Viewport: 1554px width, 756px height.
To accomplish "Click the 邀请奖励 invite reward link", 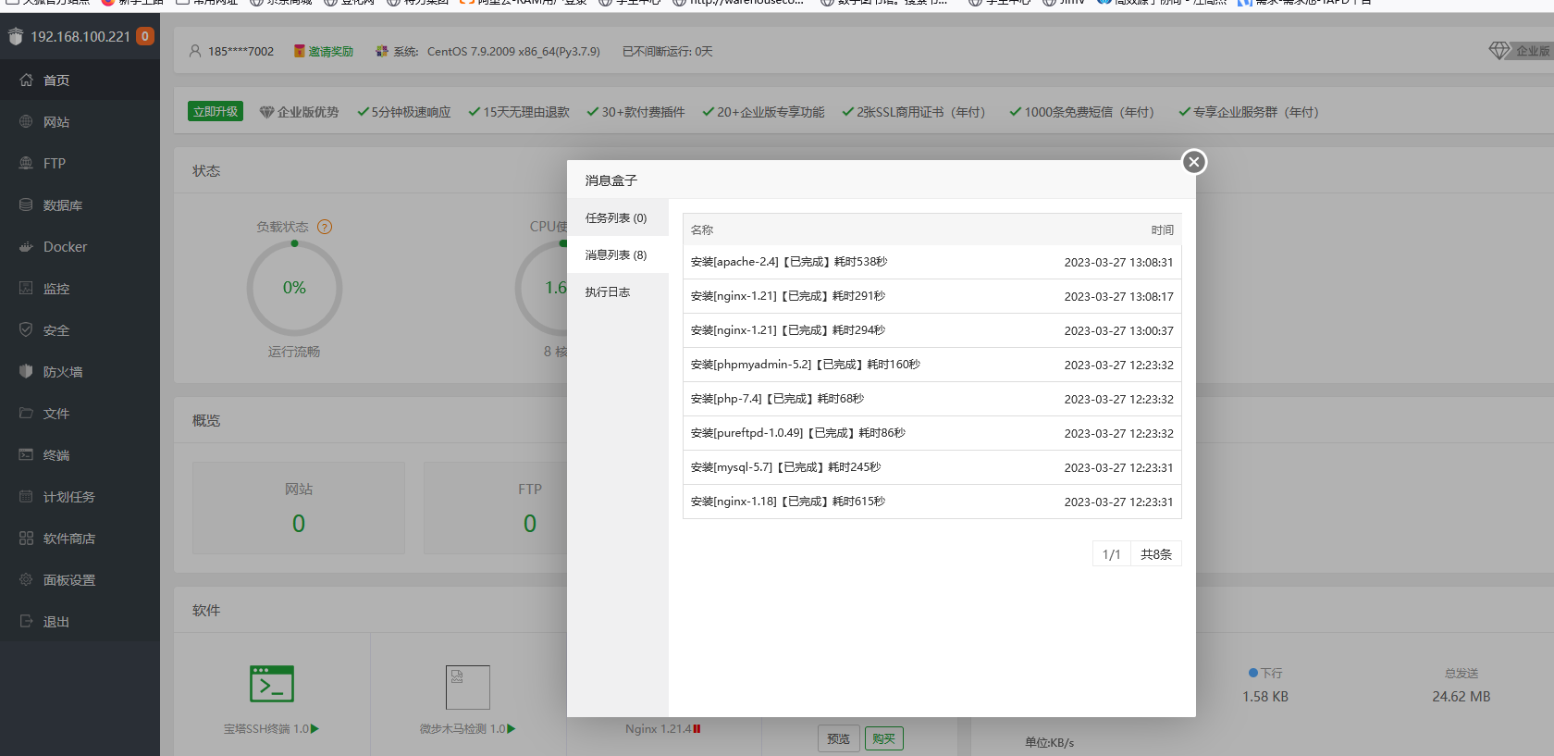I will pyautogui.click(x=331, y=51).
